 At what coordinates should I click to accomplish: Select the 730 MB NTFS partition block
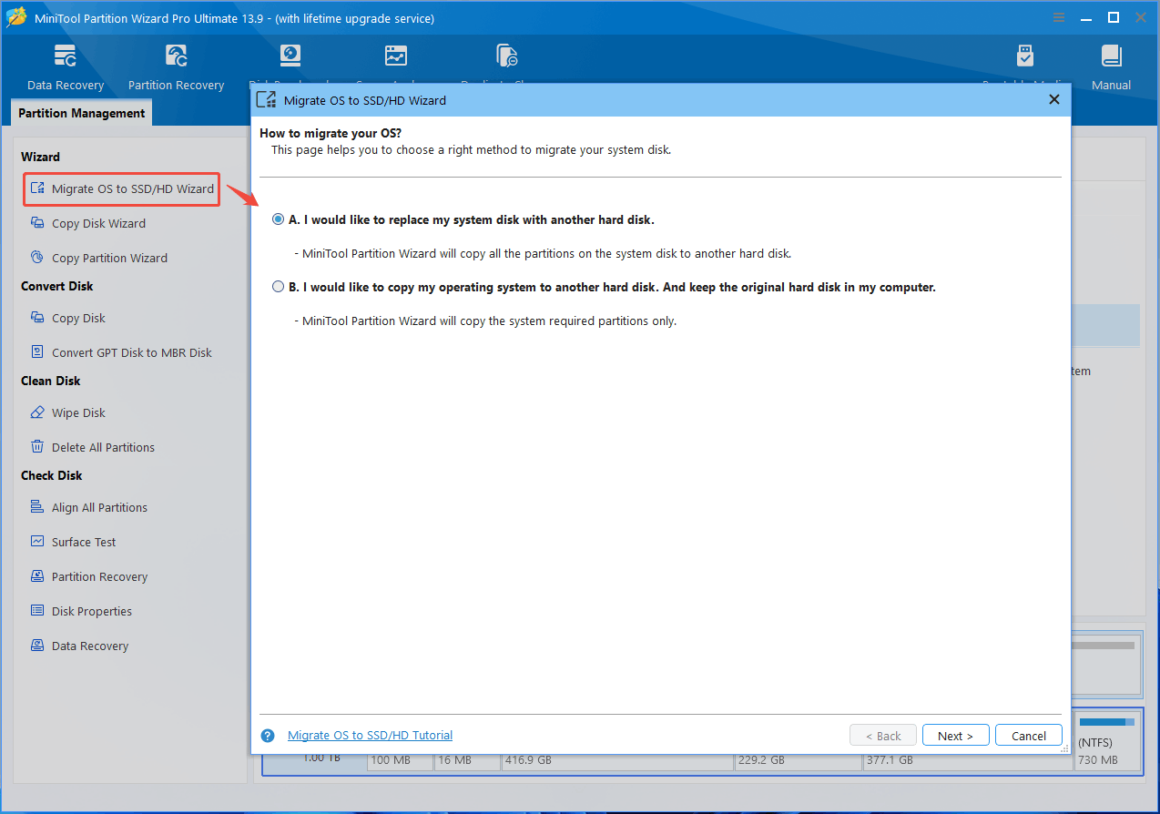(x=1109, y=741)
